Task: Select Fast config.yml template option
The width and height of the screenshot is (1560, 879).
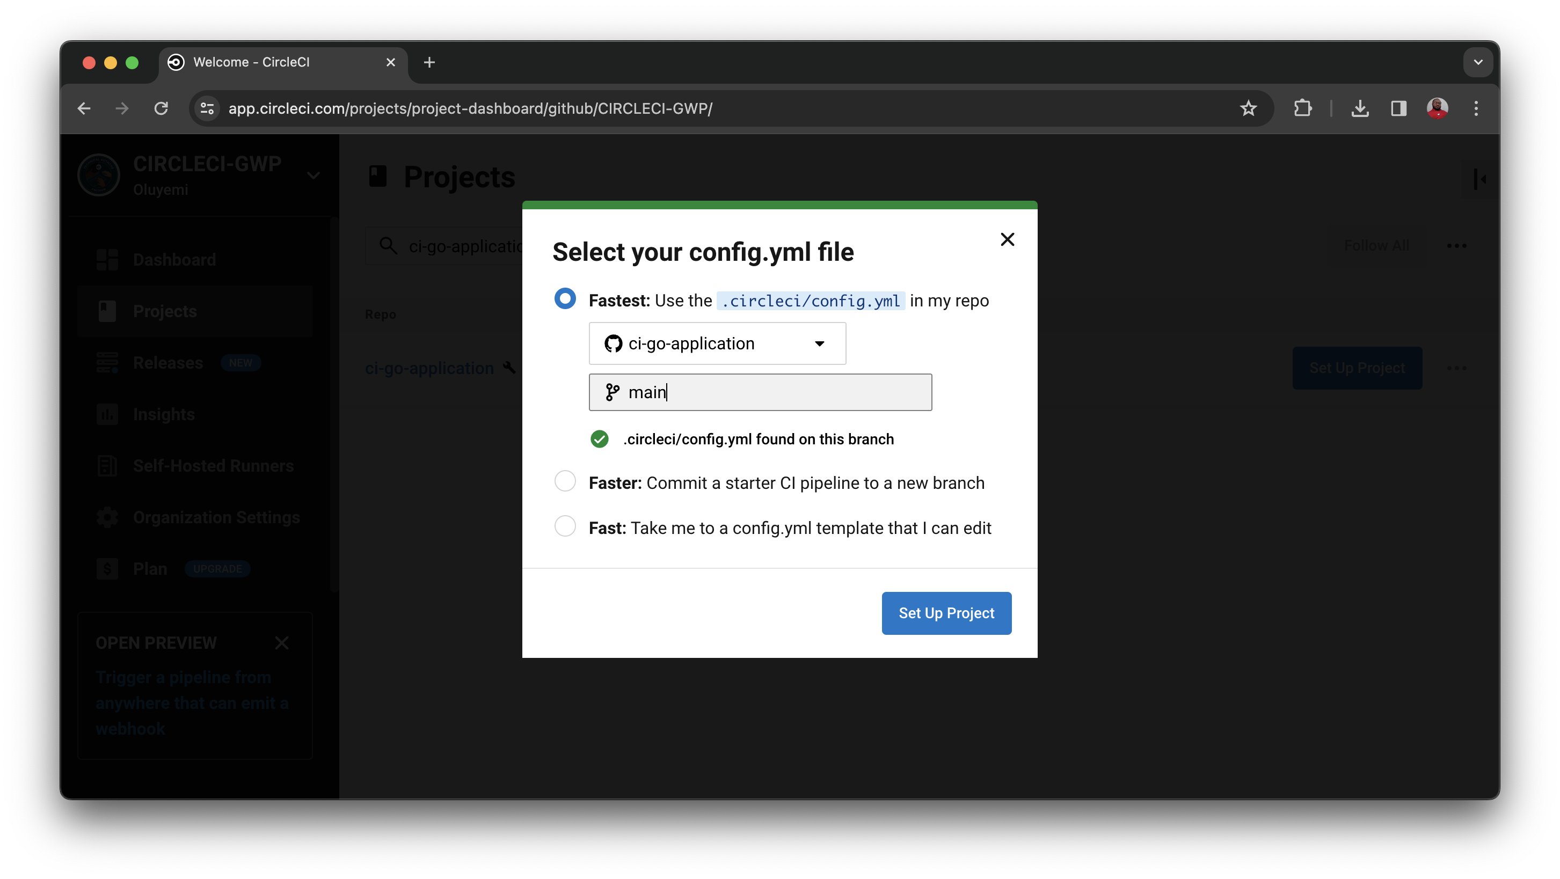Action: 565,526
